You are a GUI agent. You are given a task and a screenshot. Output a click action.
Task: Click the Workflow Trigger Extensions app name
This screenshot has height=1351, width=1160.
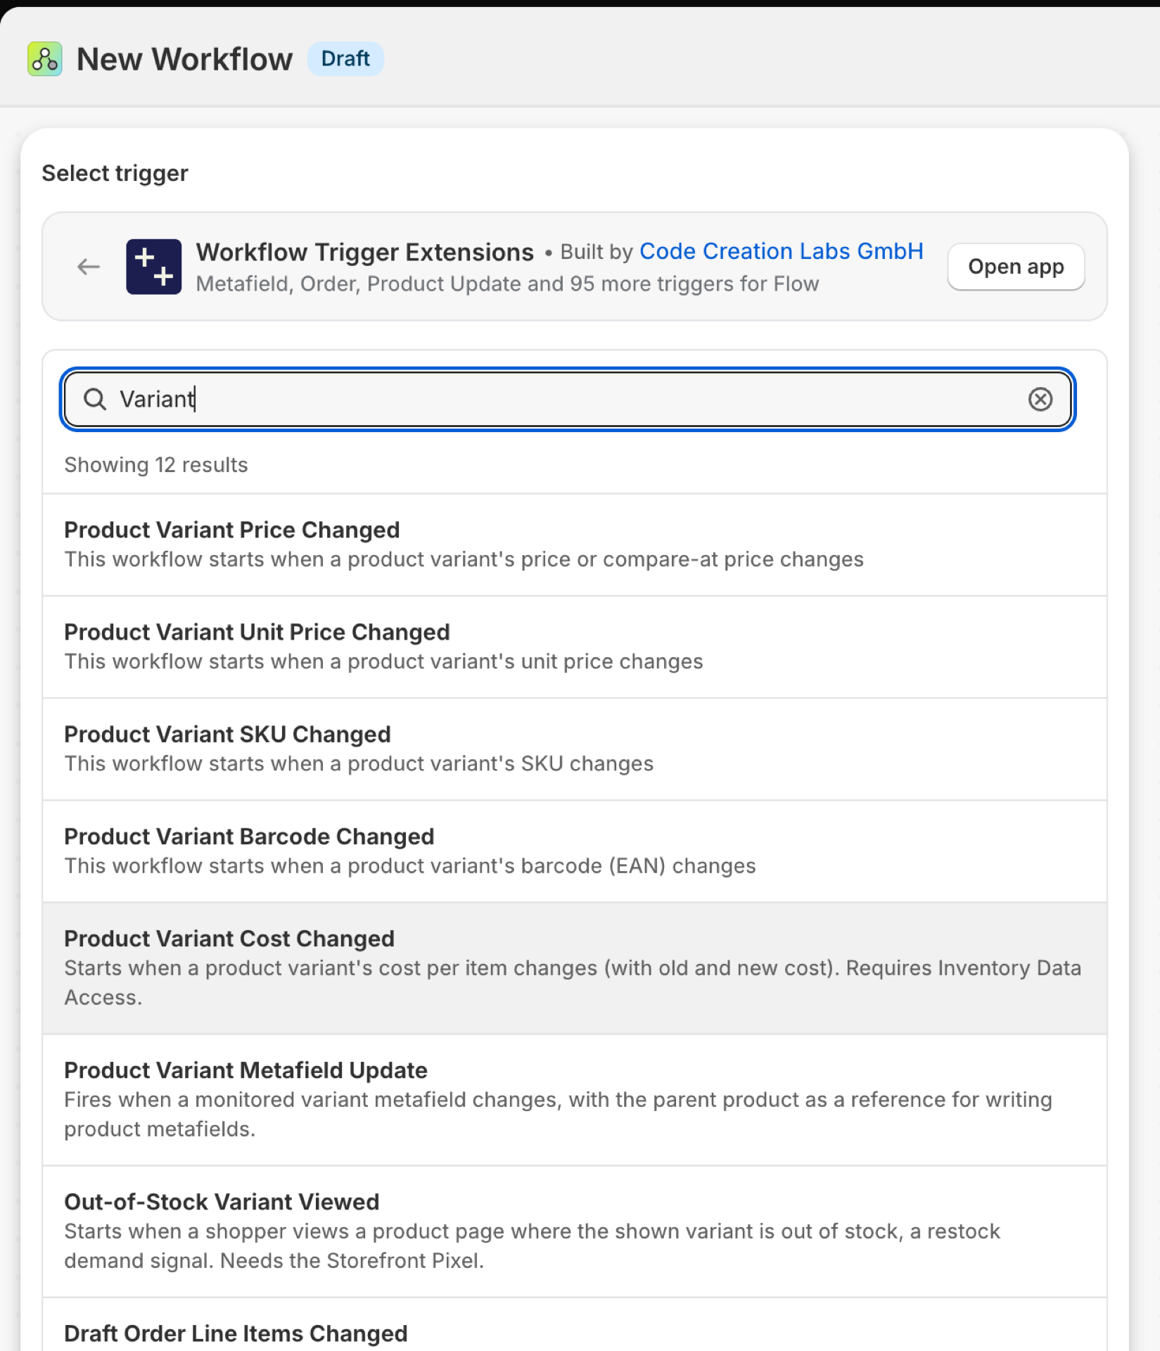point(364,252)
